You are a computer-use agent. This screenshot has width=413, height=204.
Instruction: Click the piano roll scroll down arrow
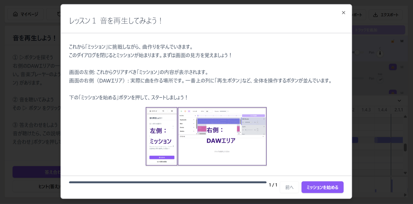(x=405, y=173)
